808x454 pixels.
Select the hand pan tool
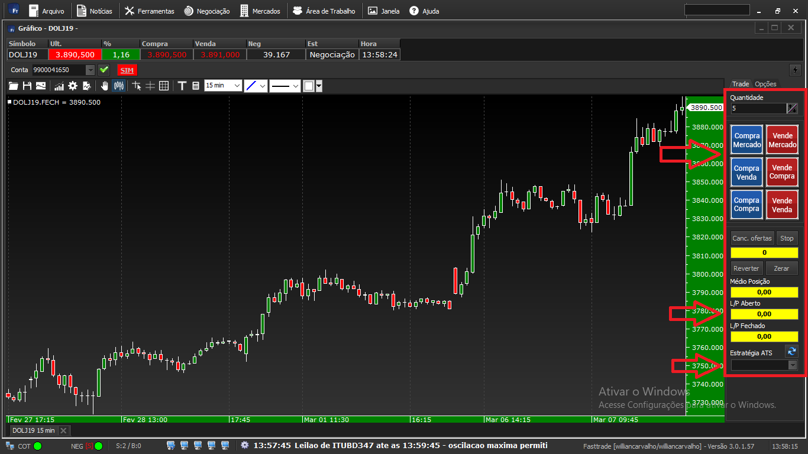[x=105, y=86]
